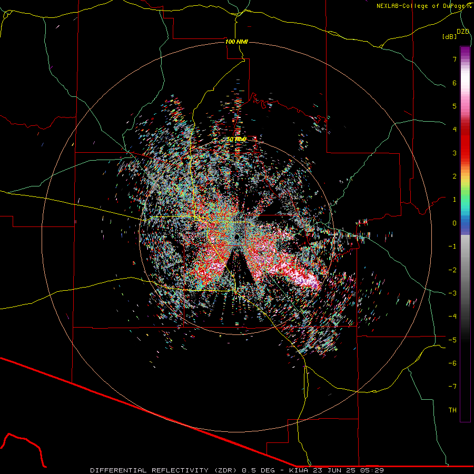Click the -7 value on the color scale
The height and width of the screenshot is (474, 474).
(x=452, y=387)
